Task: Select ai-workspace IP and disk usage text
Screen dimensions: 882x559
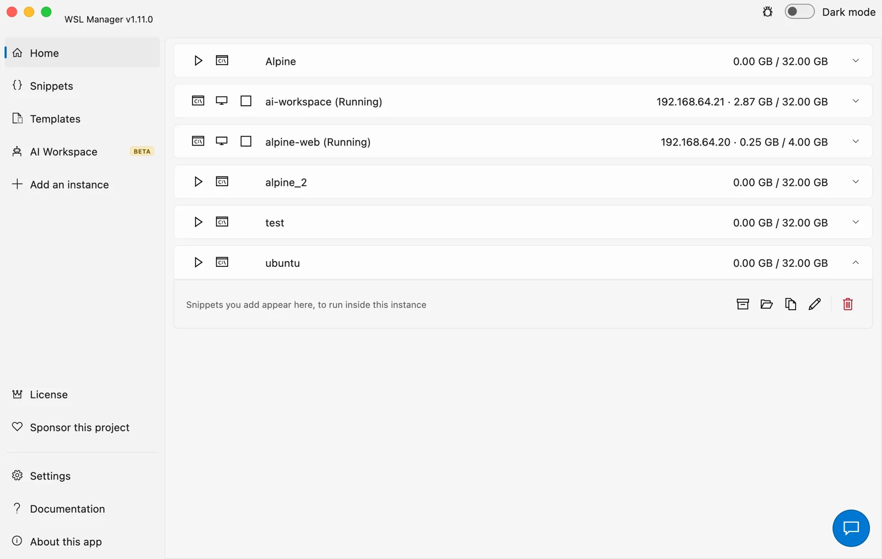Action: pos(742,101)
